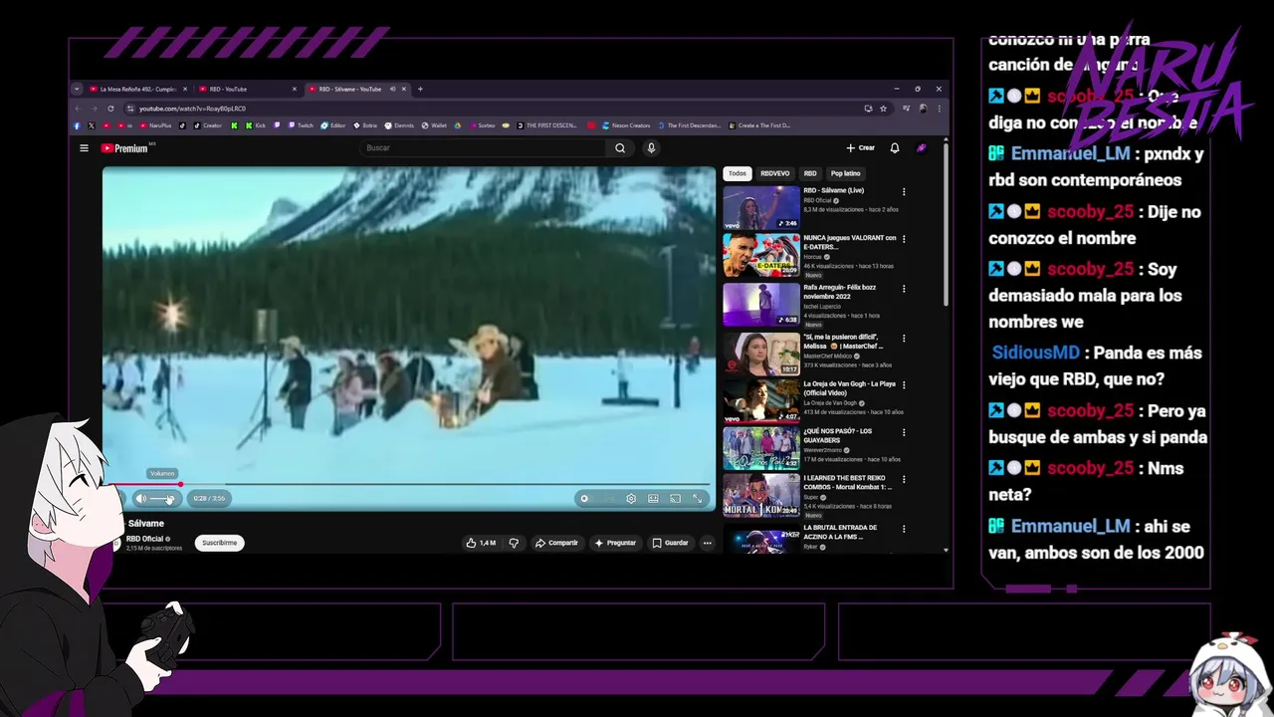Start voice search with the microphone icon

point(651,148)
